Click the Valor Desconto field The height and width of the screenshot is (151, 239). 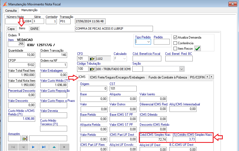point(22,105)
